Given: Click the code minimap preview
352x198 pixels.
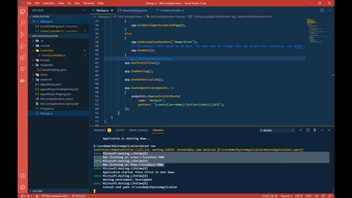Looking at the screenshot, I should [x=318, y=31].
